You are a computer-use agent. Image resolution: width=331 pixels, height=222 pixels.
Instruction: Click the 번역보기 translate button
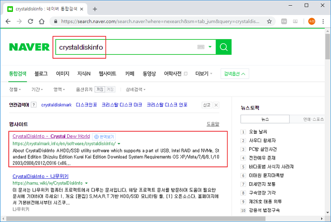pyautogui.click(x=104, y=137)
